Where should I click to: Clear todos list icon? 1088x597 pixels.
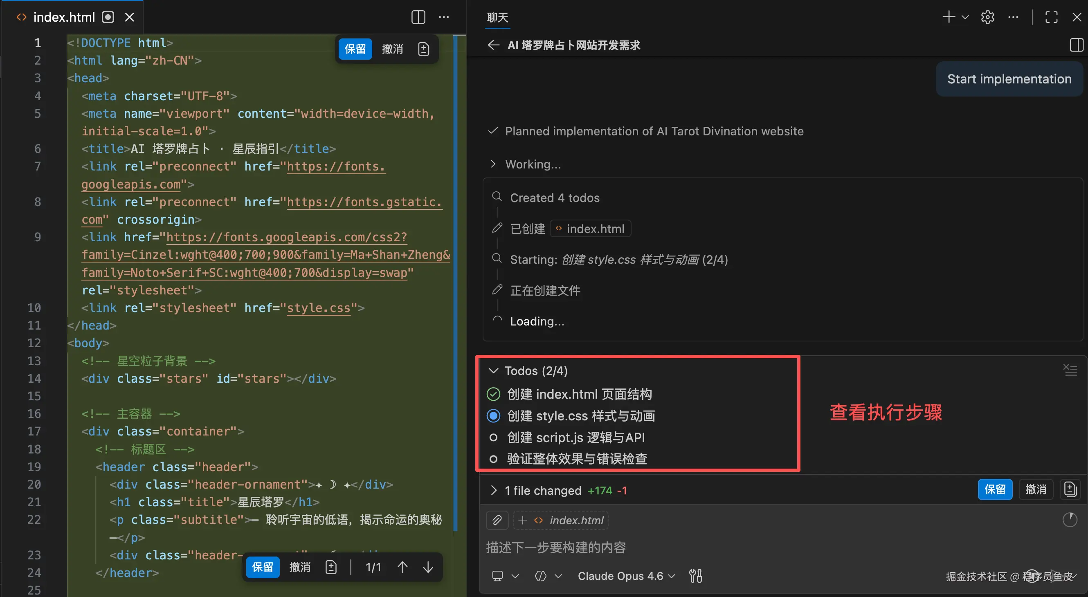1070,370
